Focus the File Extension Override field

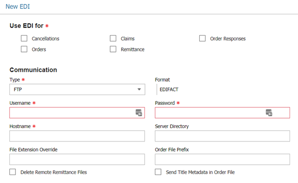pos(77,159)
